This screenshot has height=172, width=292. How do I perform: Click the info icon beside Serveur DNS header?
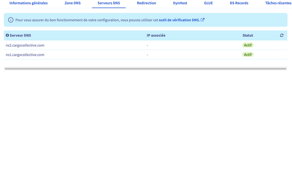point(7,36)
